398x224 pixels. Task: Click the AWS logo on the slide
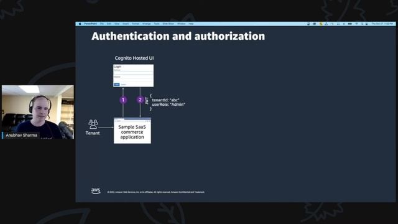click(96, 191)
